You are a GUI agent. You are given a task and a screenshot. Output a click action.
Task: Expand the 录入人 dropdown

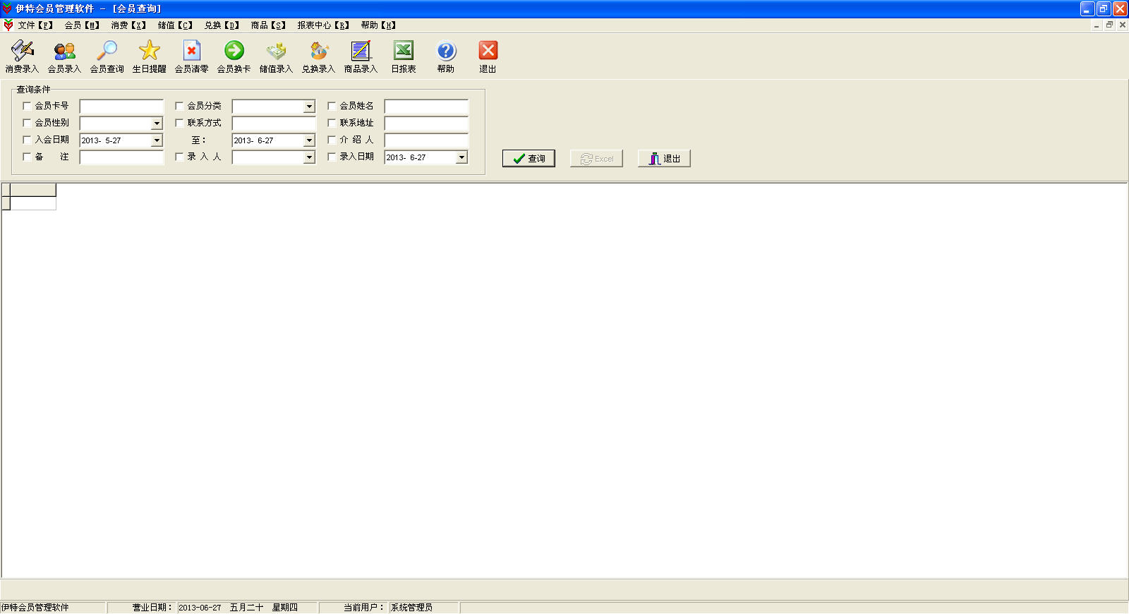(309, 157)
